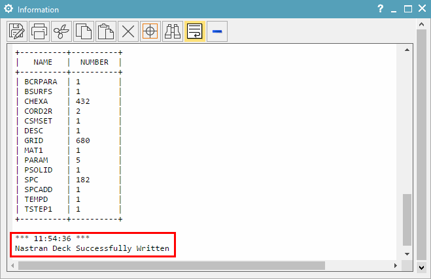Click the SPC count 182
Viewport: 431px width, 279px height.
point(83,180)
